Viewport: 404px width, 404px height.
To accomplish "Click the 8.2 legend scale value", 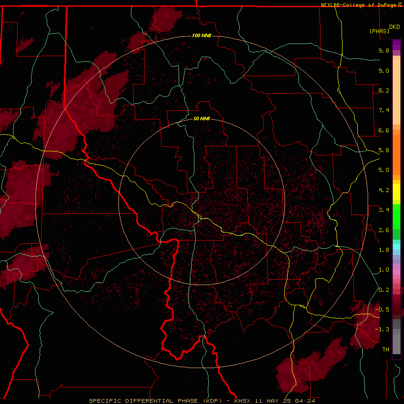I will click(x=384, y=90).
